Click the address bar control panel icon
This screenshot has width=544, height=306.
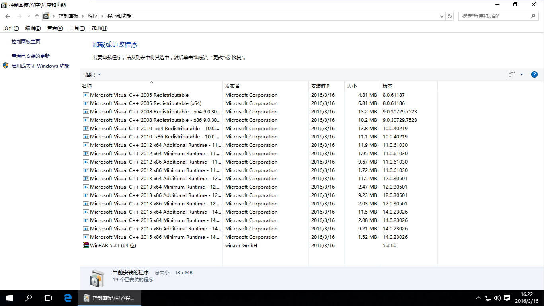click(46, 16)
